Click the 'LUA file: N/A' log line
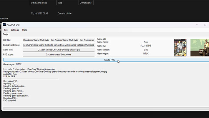 click(x=9, y=76)
